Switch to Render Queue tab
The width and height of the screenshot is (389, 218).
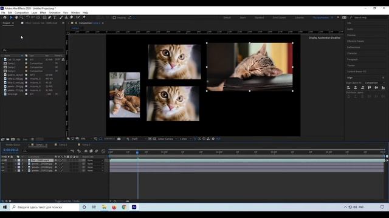pos(13,145)
